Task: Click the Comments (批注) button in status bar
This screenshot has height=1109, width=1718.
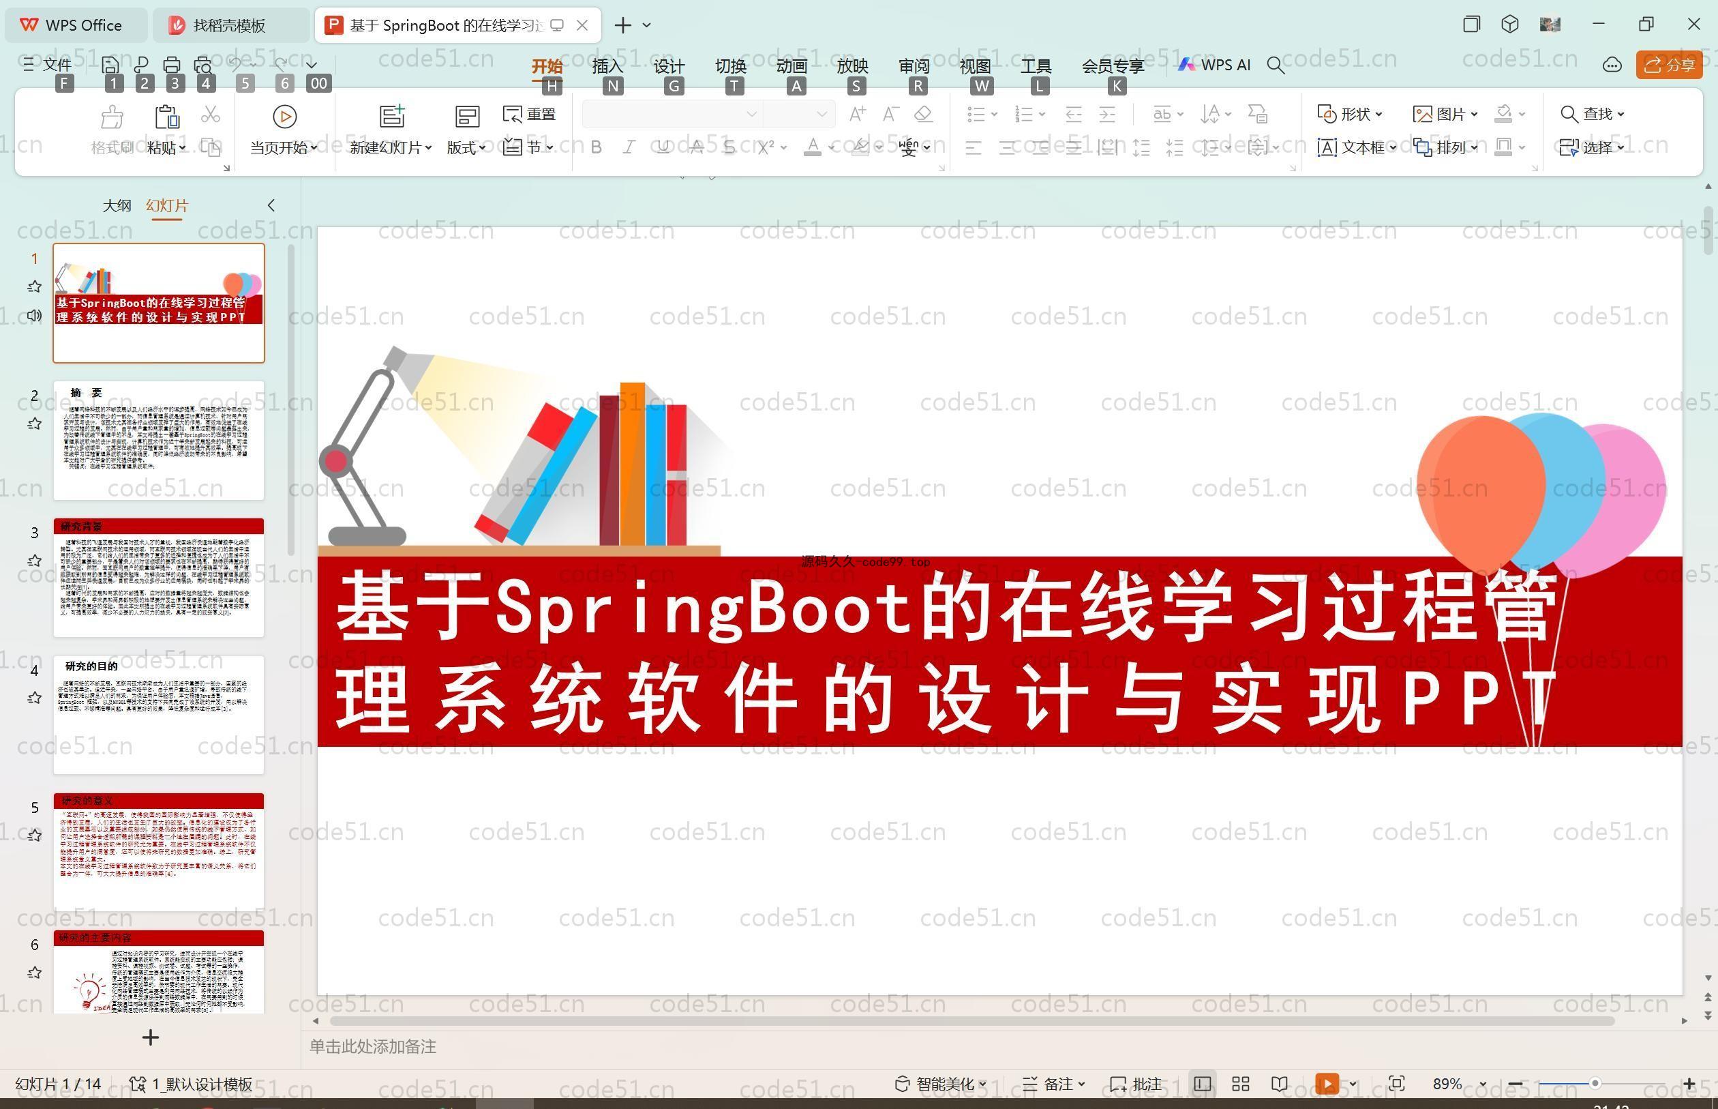Action: click(1136, 1084)
